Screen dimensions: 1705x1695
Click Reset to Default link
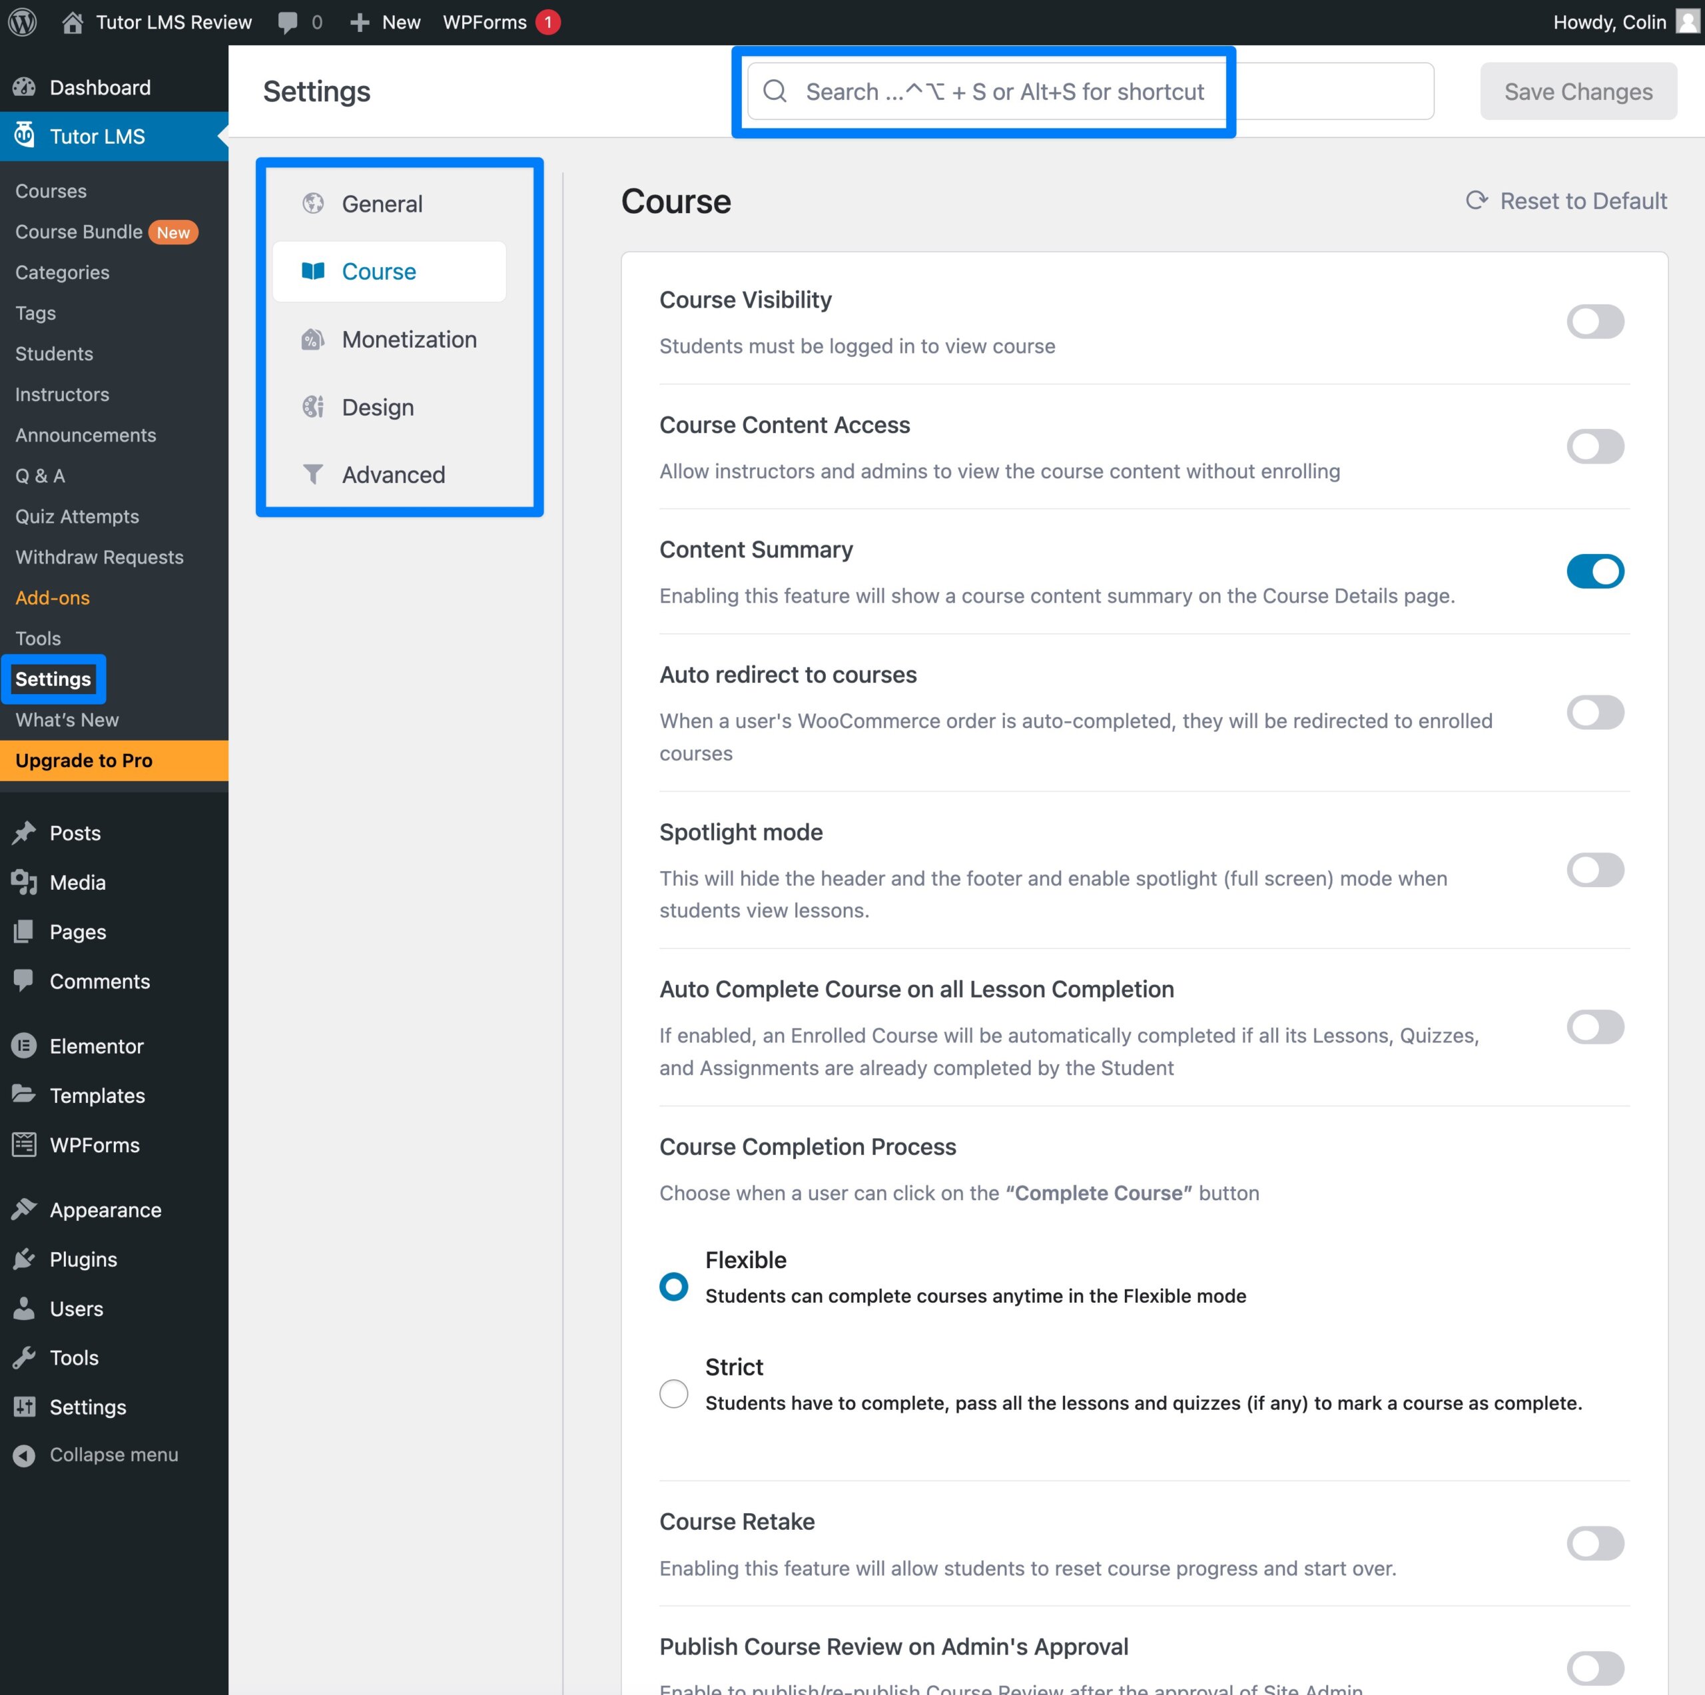pos(1566,200)
